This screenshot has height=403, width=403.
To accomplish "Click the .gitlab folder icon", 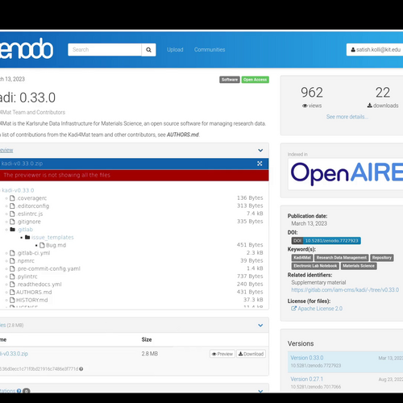I will [x=12, y=229].
